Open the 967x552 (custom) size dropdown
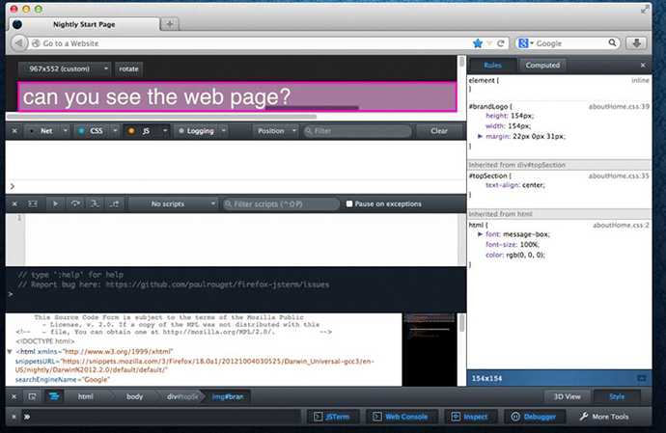666x433 pixels. coord(64,68)
